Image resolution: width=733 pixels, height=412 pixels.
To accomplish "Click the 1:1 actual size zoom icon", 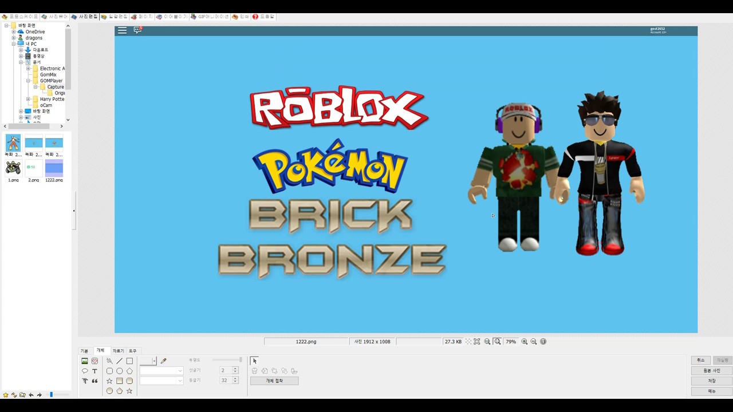I will 487,342.
